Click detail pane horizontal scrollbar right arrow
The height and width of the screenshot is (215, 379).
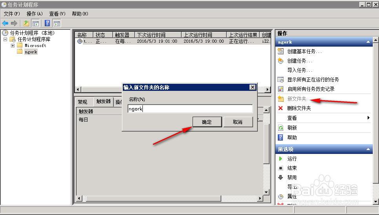tap(260, 199)
